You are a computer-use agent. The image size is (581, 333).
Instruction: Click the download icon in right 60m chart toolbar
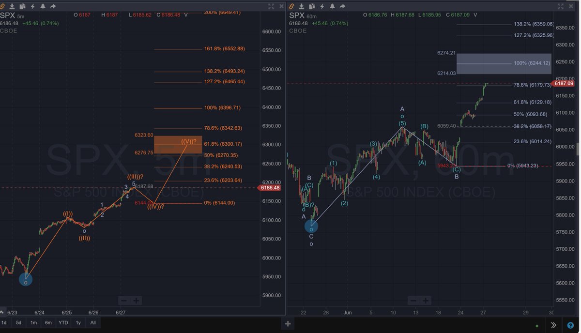pos(302,6)
